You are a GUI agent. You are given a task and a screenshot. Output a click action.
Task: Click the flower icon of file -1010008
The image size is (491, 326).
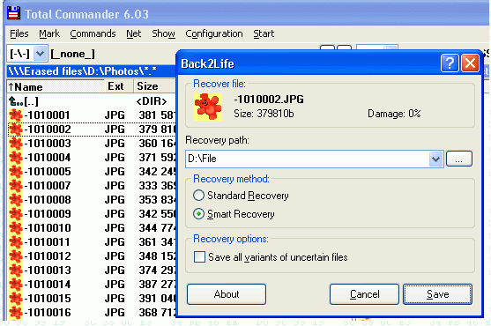(15, 200)
